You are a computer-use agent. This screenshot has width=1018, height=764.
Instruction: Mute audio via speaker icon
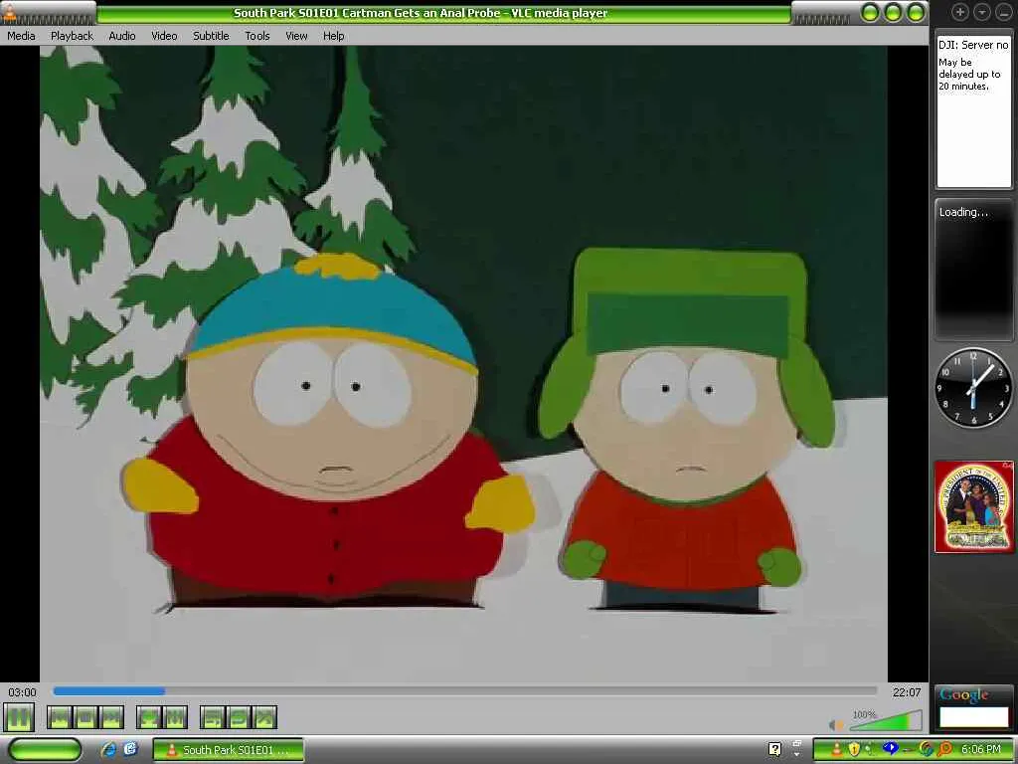(836, 725)
